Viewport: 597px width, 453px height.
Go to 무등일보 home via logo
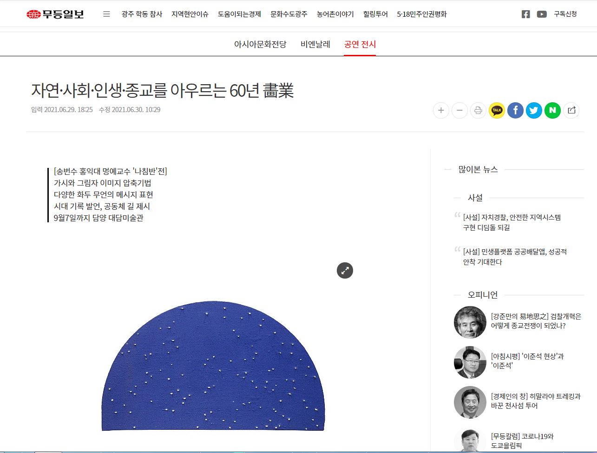pos(55,14)
